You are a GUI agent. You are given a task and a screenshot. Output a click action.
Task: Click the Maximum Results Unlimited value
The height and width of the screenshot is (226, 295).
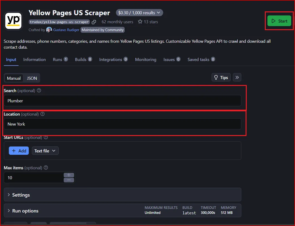pyautogui.click(x=153, y=213)
